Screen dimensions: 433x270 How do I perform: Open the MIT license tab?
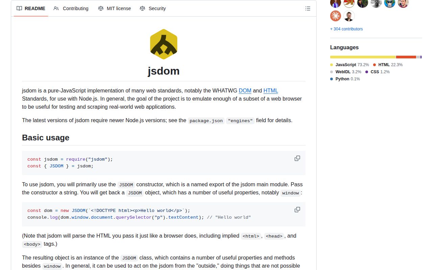tap(114, 8)
